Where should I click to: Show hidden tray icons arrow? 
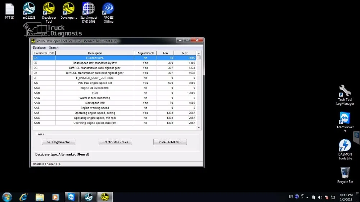click(x=307, y=197)
